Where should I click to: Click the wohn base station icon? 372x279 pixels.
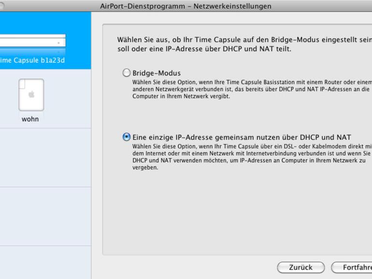click(30, 95)
